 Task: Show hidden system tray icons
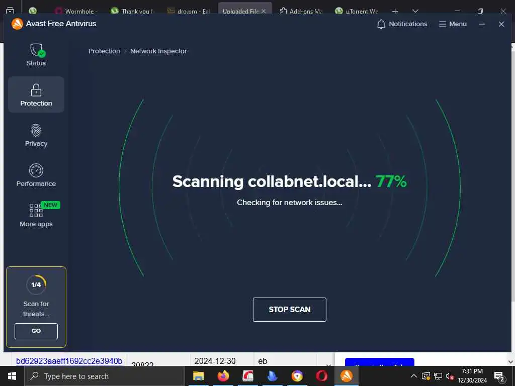click(x=414, y=376)
